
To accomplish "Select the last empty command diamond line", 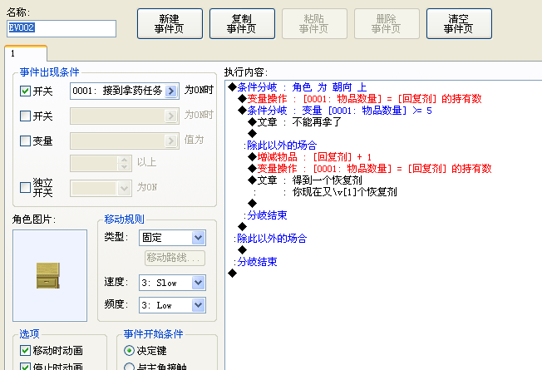I will (x=232, y=274).
